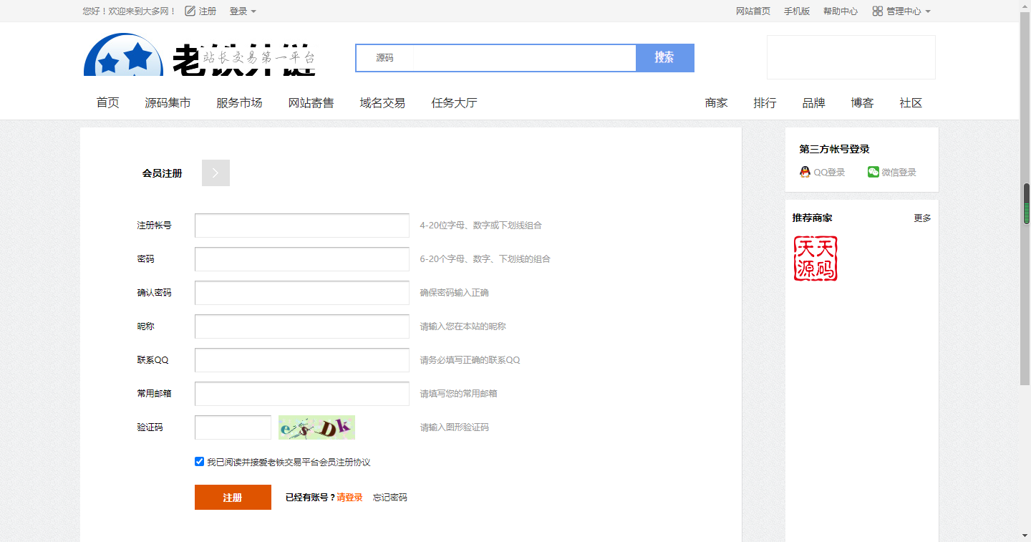
Task: Expand the 登录 dropdown in top bar
Action: click(x=243, y=11)
